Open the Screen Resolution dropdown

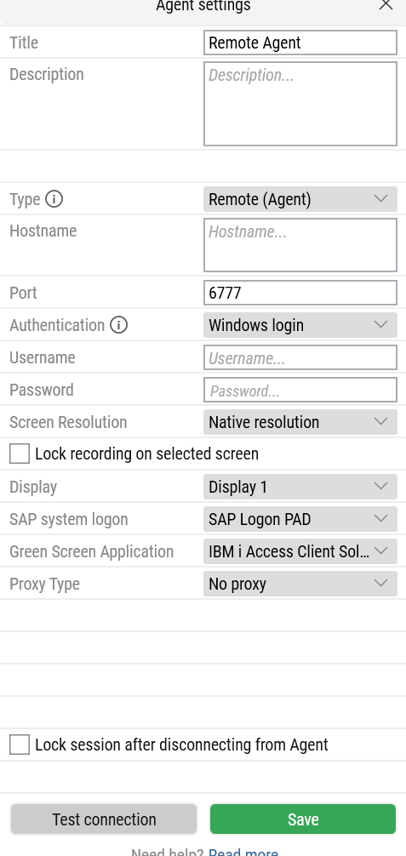tap(300, 423)
